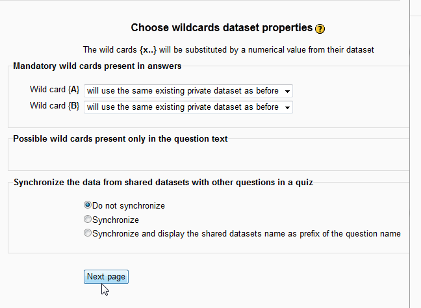Click the arrow on Wild card {B} combo box
This screenshot has height=308, width=421.
[287, 107]
